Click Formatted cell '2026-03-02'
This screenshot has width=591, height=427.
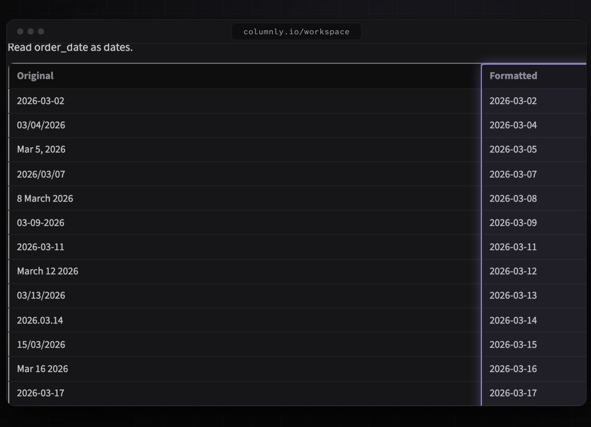coord(534,101)
